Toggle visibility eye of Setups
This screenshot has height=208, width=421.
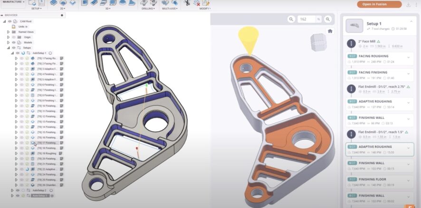click(14, 48)
